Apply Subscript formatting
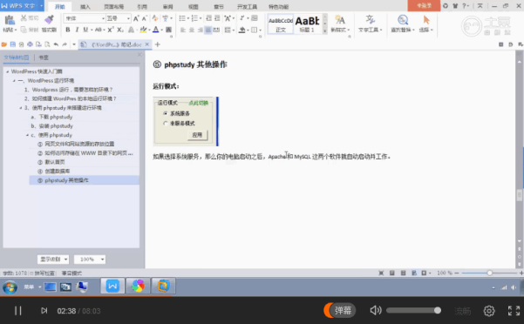 tap(120, 30)
